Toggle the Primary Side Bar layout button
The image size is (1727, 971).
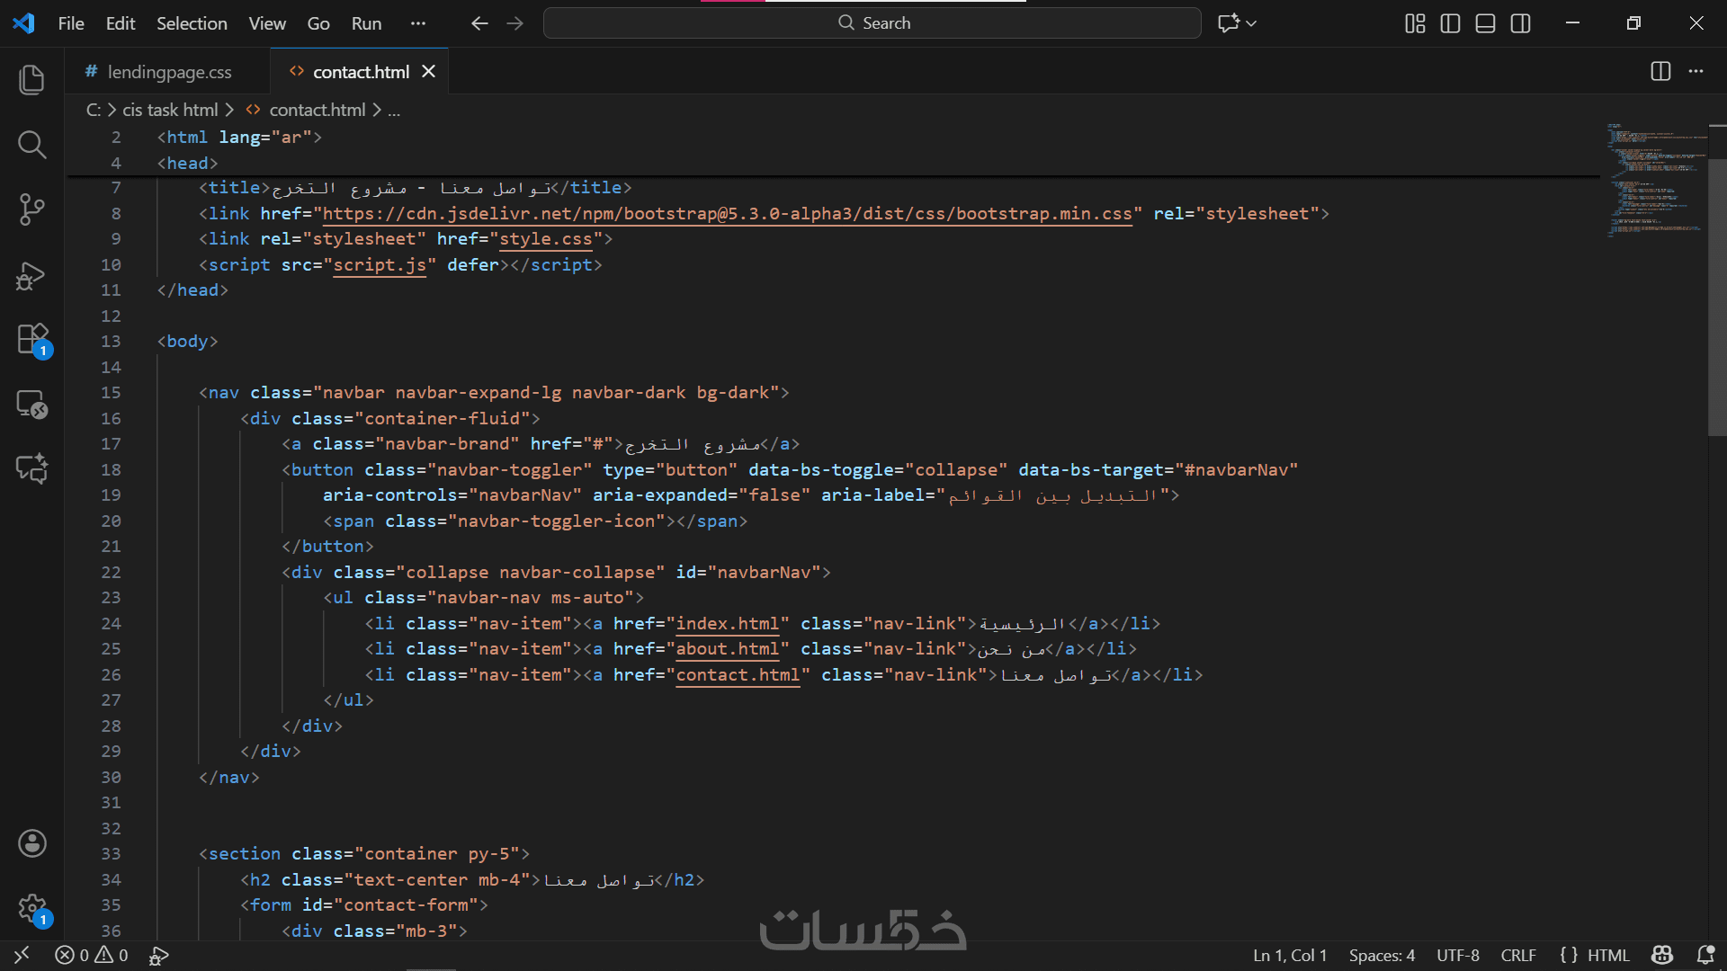pos(1450,23)
